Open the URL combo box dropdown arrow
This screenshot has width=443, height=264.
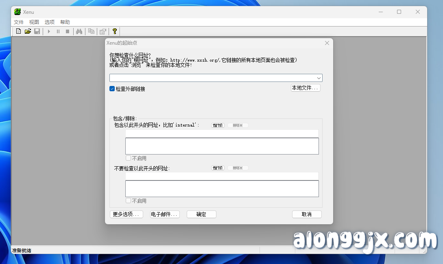[x=319, y=77]
